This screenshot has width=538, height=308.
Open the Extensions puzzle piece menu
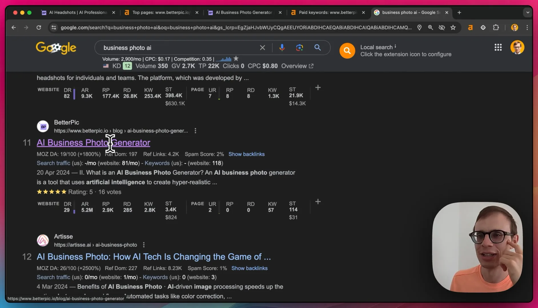click(496, 27)
